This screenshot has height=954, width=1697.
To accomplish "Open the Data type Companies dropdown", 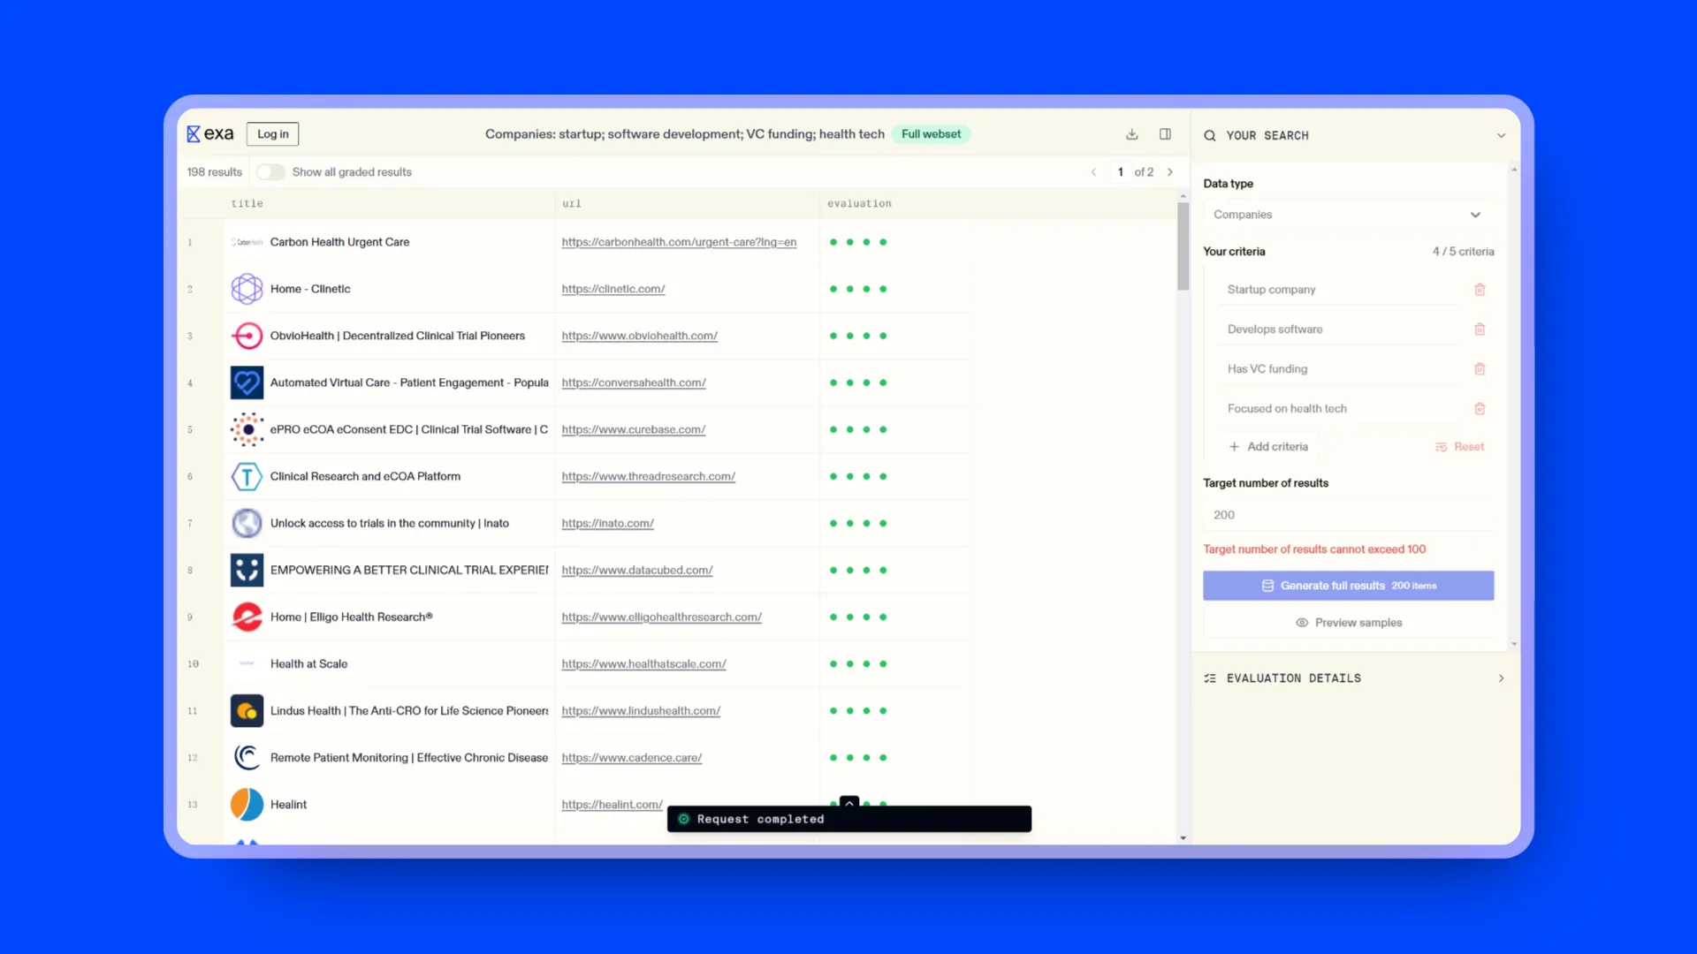I will [x=1348, y=215].
